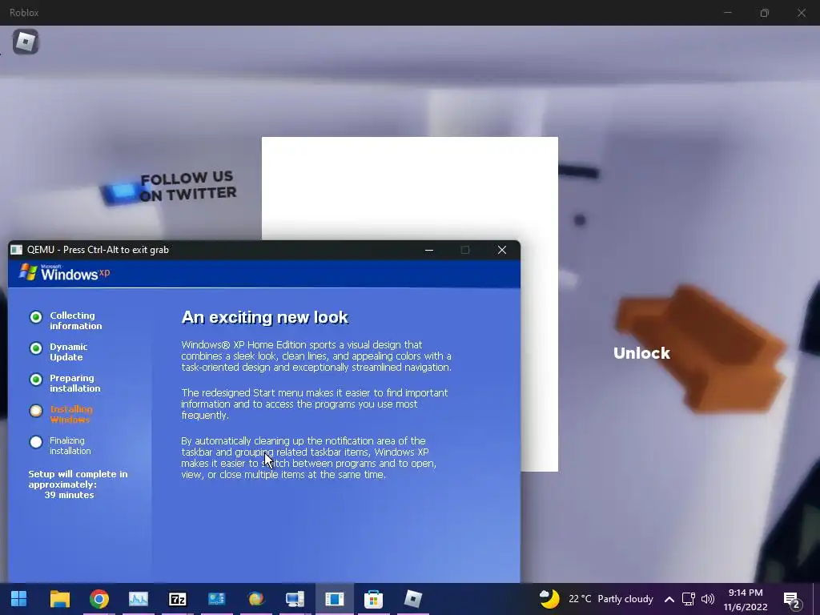Close the QEMU window
This screenshot has width=820, height=615.
[x=502, y=250]
